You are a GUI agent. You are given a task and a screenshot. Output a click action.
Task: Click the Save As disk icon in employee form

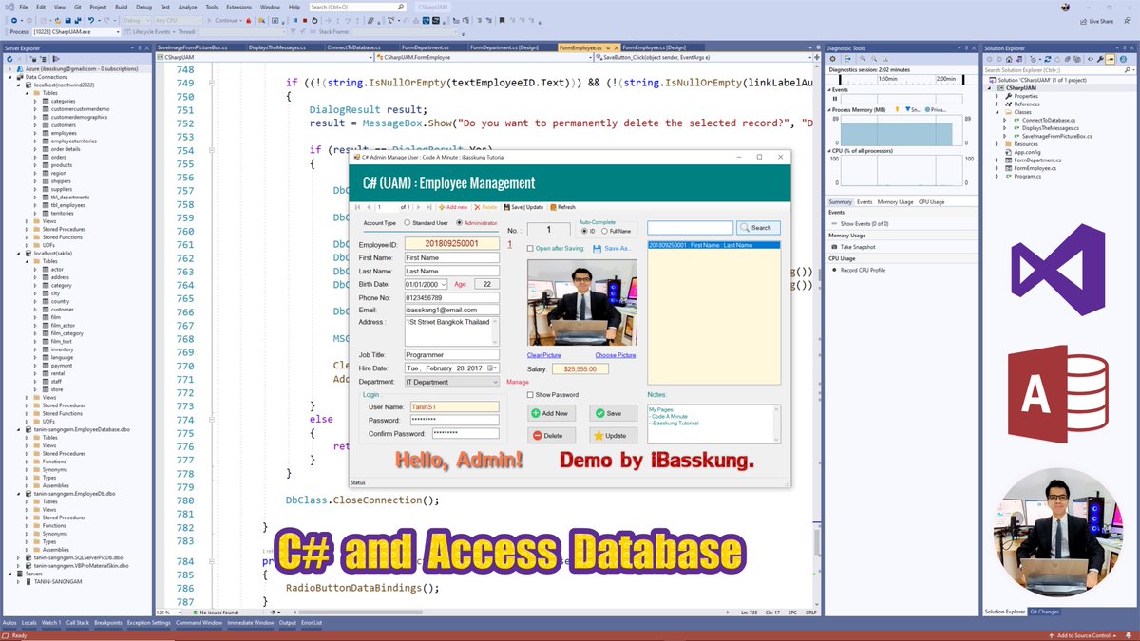(597, 249)
